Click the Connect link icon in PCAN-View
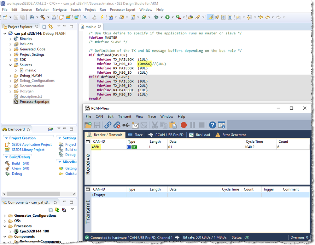The width and height of the screenshot is (315, 245). [x=108, y=125]
